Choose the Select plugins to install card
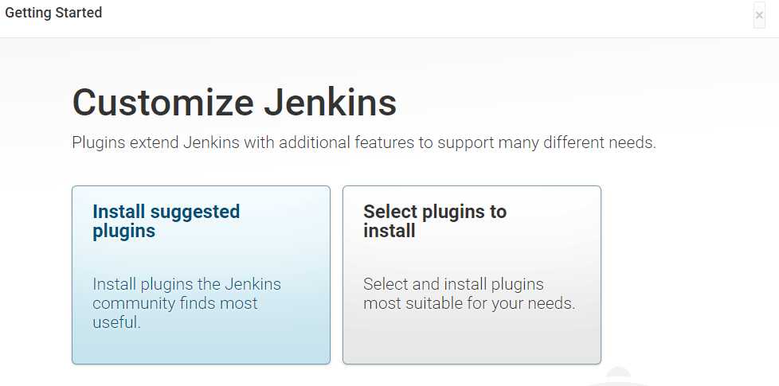 (x=472, y=275)
